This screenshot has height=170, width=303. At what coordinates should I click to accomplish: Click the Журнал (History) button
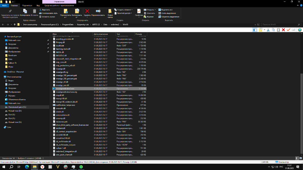click(149, 17)
